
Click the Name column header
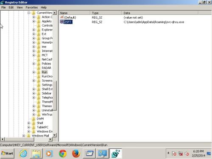click(x=75, y=13)
